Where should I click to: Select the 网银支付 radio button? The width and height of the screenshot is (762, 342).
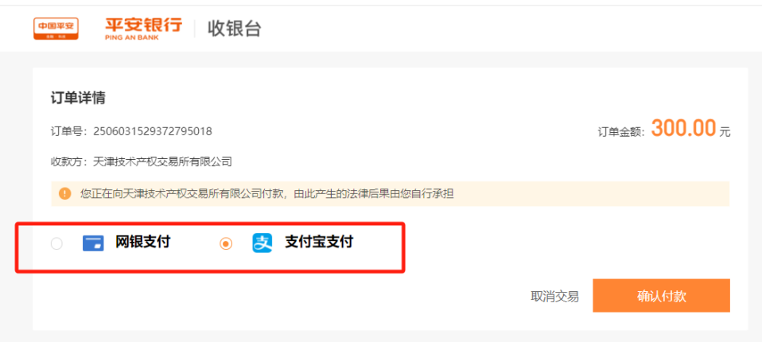[x=56, y=243]
